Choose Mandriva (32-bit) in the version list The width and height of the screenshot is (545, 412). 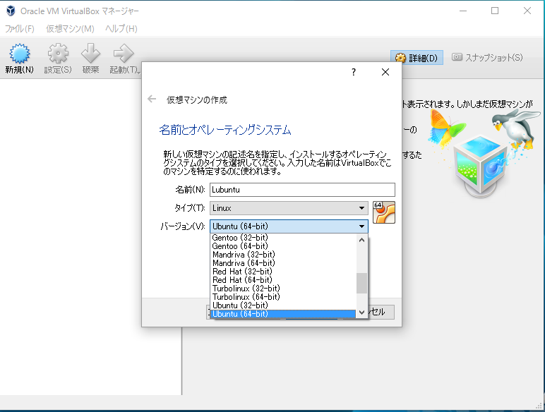click(283, 255)
